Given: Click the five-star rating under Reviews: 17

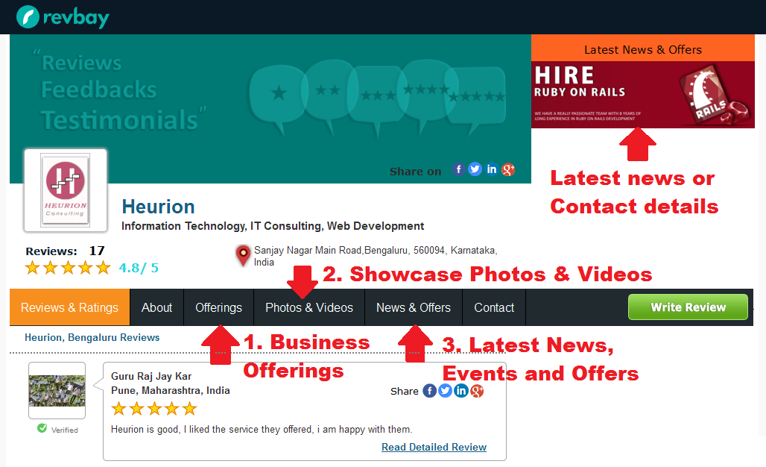Looking at the screenshot, I should pos(68,268).
